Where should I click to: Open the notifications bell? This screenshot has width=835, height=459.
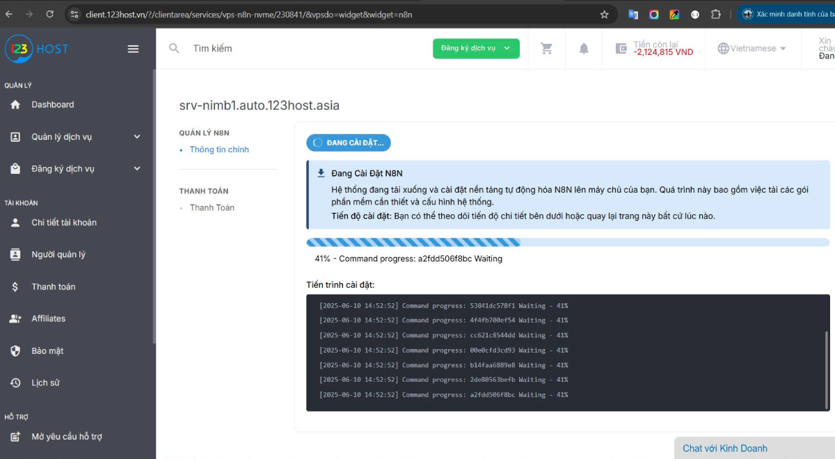[584, 48]
